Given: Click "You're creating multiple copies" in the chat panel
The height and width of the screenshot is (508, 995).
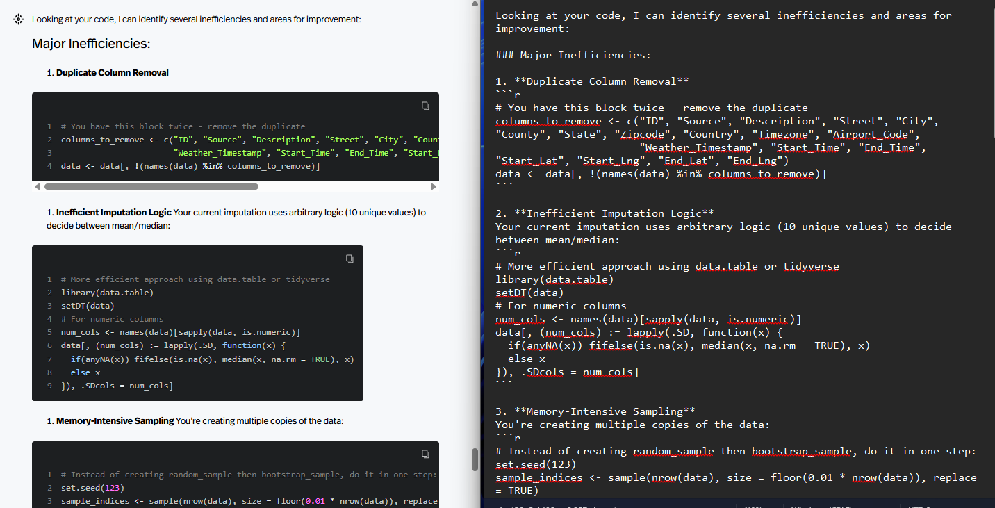Looking at the screenshot, I should (259, 420).
